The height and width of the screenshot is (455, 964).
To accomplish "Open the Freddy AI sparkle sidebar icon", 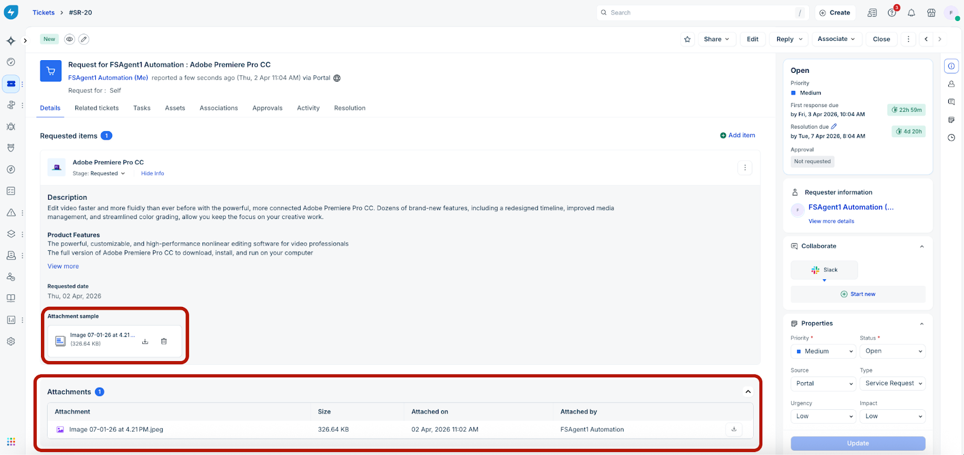I will coord(11,41).
